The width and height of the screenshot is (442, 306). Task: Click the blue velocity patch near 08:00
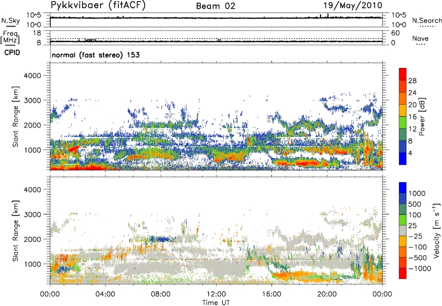point(161,239)
